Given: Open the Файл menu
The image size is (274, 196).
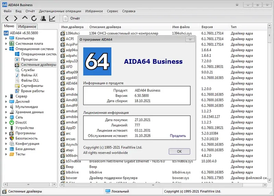Looking at the screenshot, I should (x=8, y=11).
